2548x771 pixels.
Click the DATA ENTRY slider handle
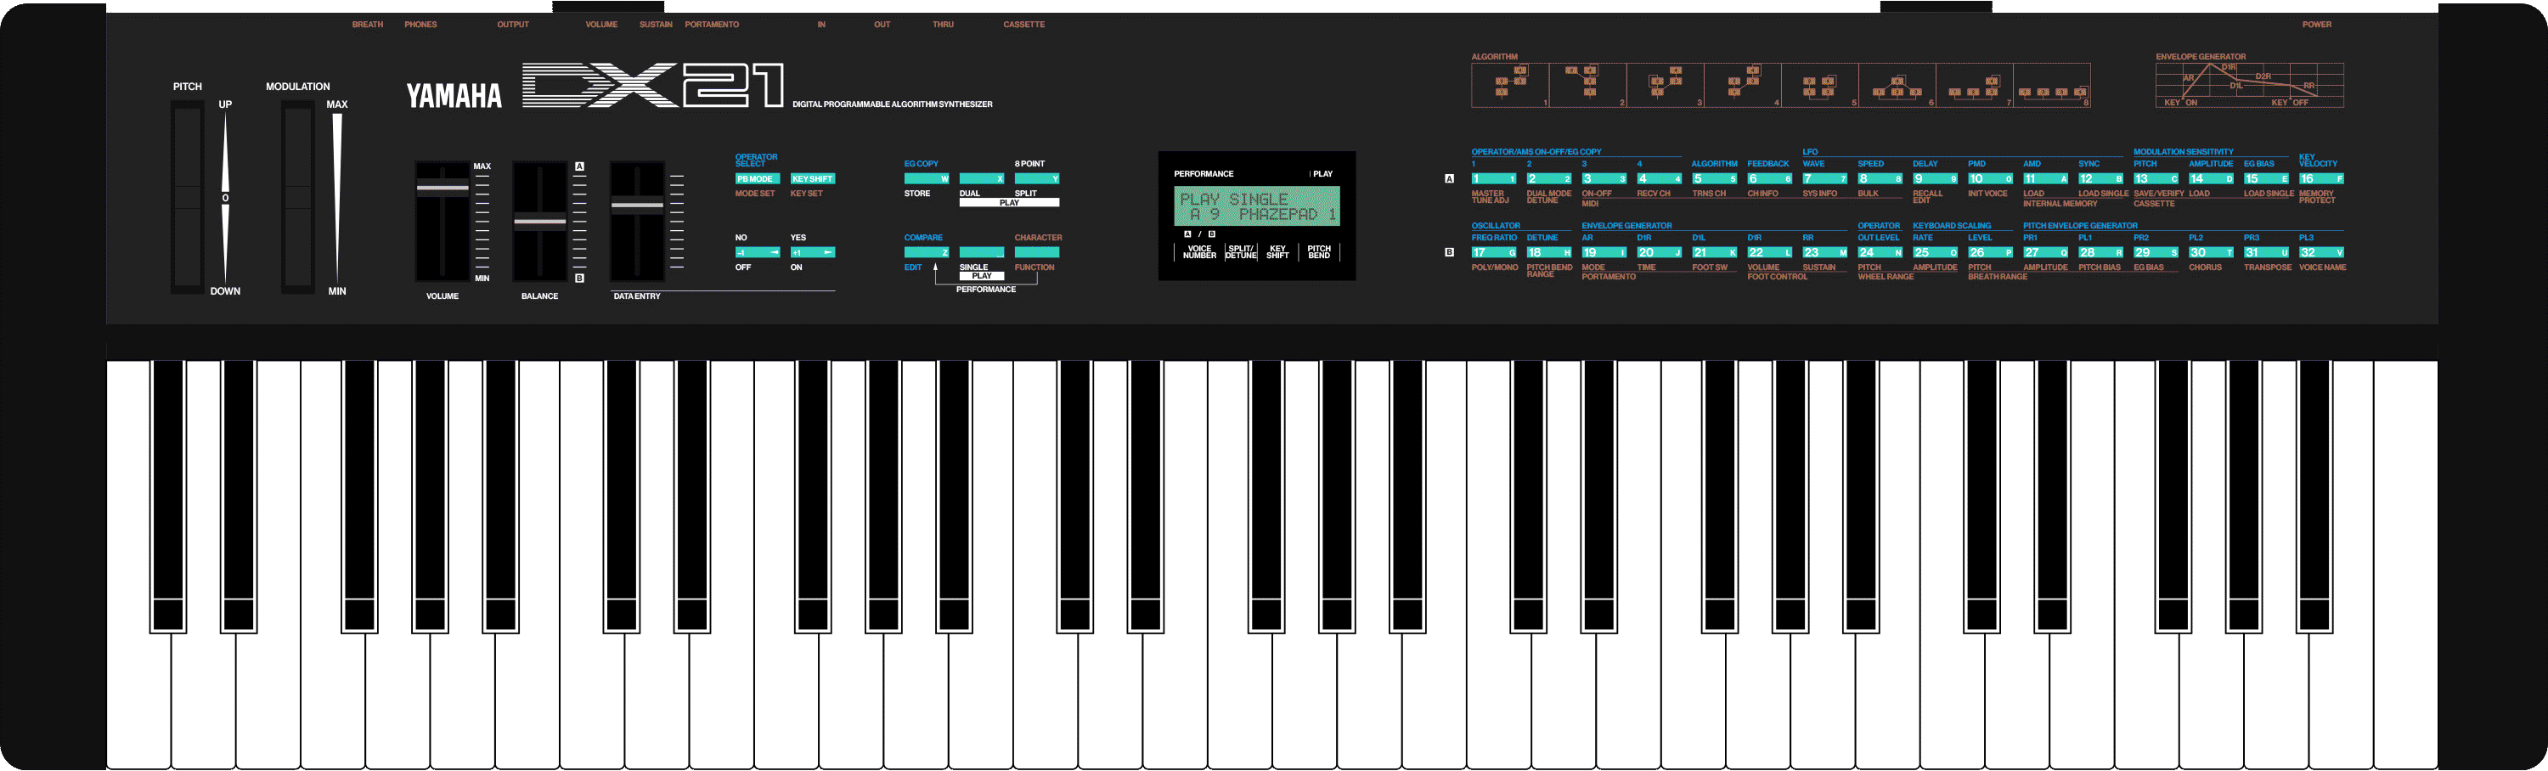pos(637,205)
